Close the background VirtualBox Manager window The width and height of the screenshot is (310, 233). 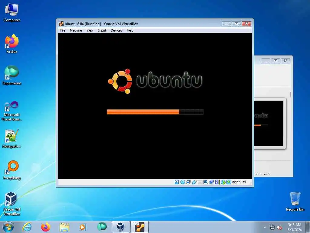(x=285, y=61)
